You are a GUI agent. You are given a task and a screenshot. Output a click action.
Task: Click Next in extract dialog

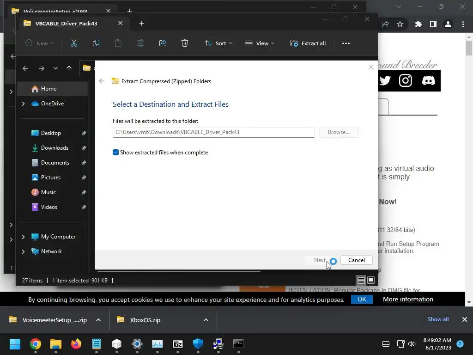[x=320, y=260]
